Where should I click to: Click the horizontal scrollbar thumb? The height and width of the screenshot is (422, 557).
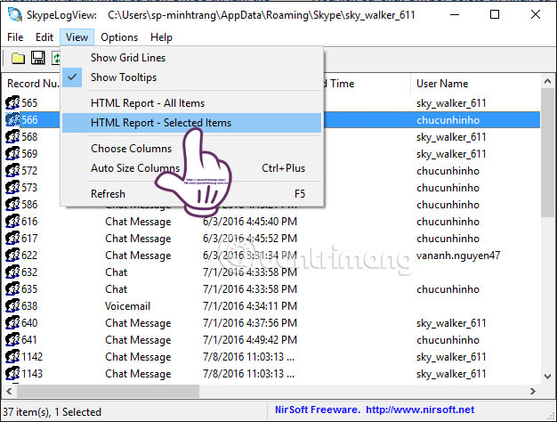tap(108, 392)
